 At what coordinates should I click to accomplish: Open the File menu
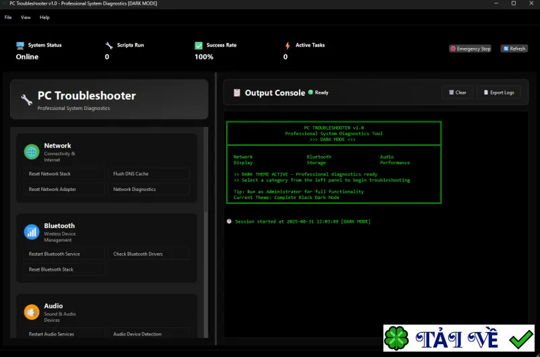point(8,18)
